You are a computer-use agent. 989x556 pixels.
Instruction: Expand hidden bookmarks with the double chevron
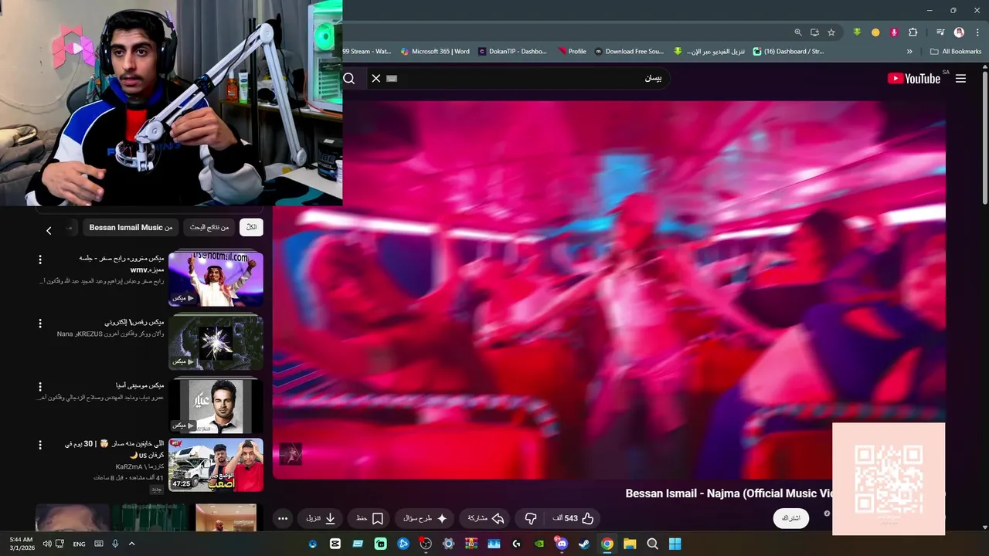click(x=909, y=52)
